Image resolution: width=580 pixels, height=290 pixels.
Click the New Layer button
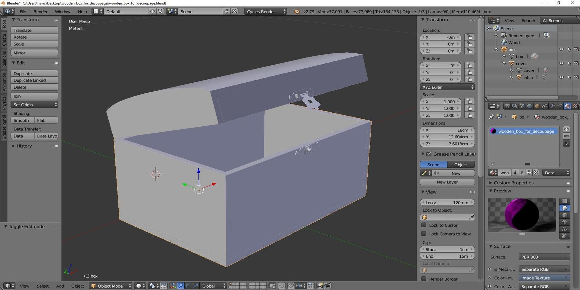click(447, 182)
